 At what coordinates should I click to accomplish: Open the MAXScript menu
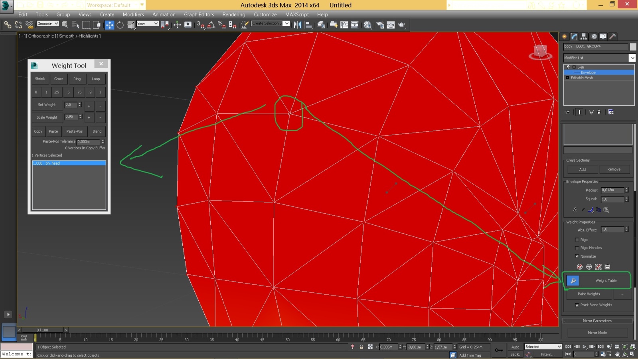pyautogui.click(x=297, y=14)
